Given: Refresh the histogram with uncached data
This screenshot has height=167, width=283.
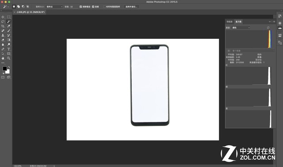Looking at the screenshot, I should click(x=268, y=27).
